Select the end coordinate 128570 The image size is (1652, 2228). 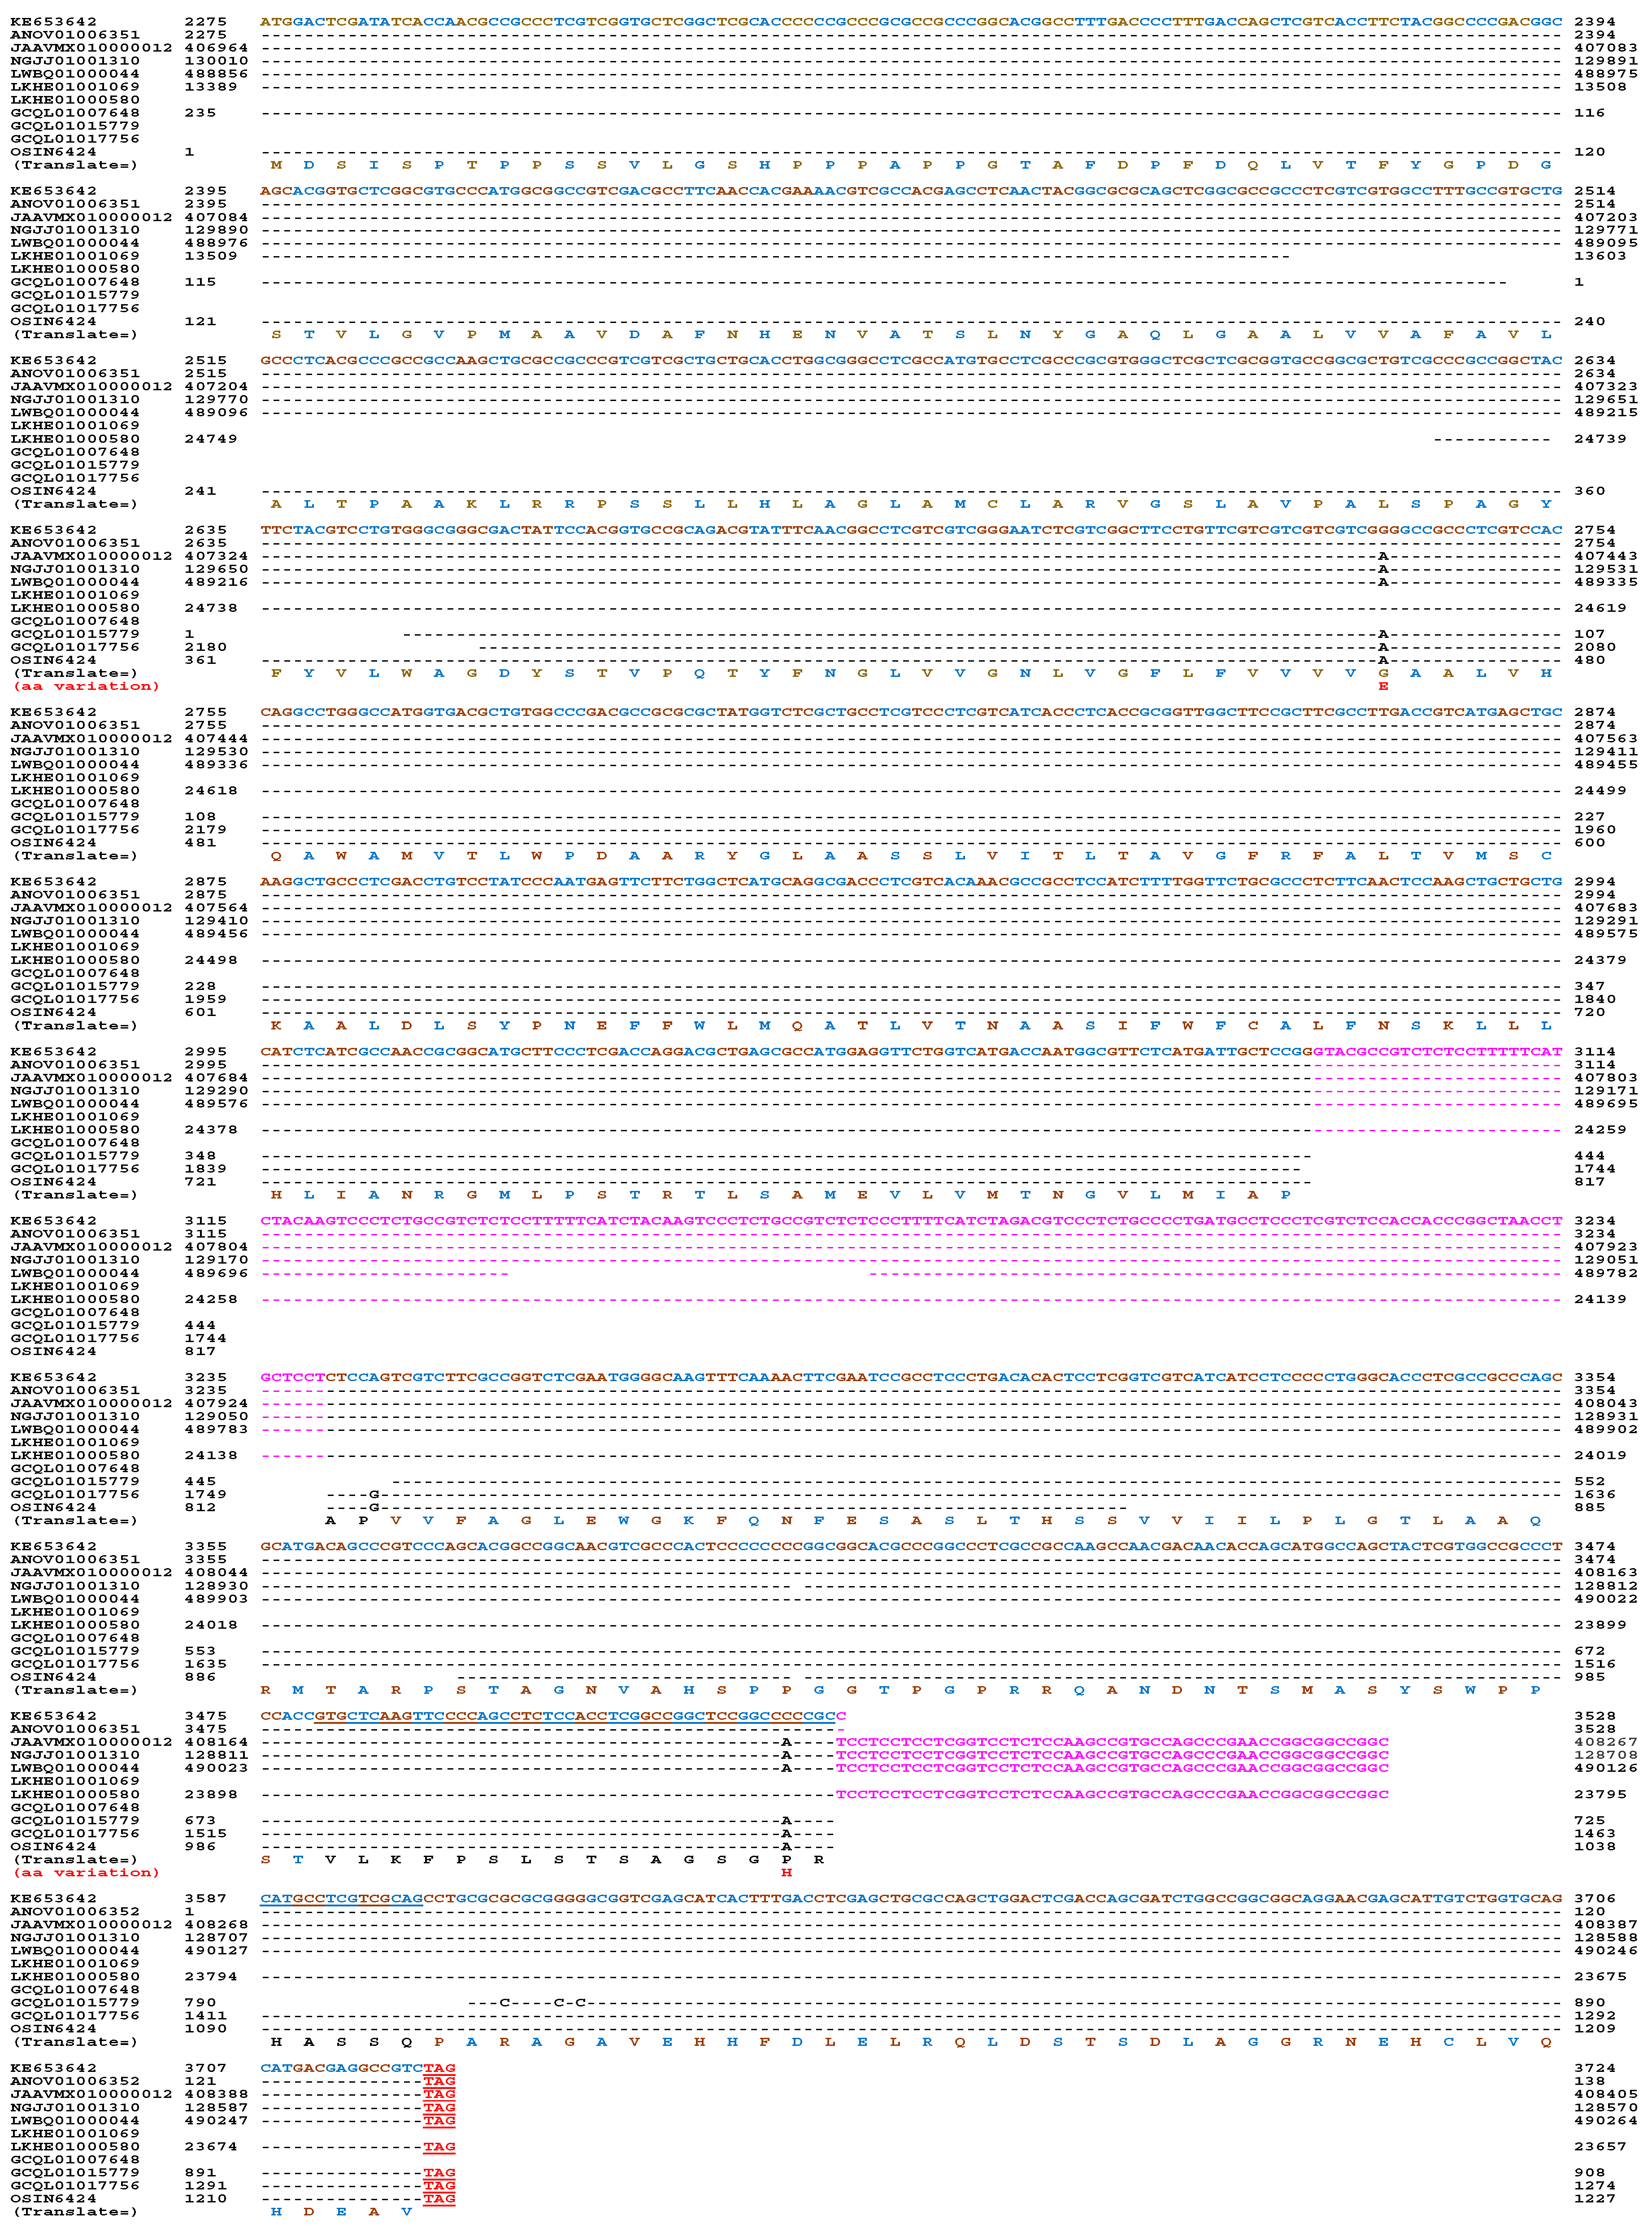[1606, 2106]
